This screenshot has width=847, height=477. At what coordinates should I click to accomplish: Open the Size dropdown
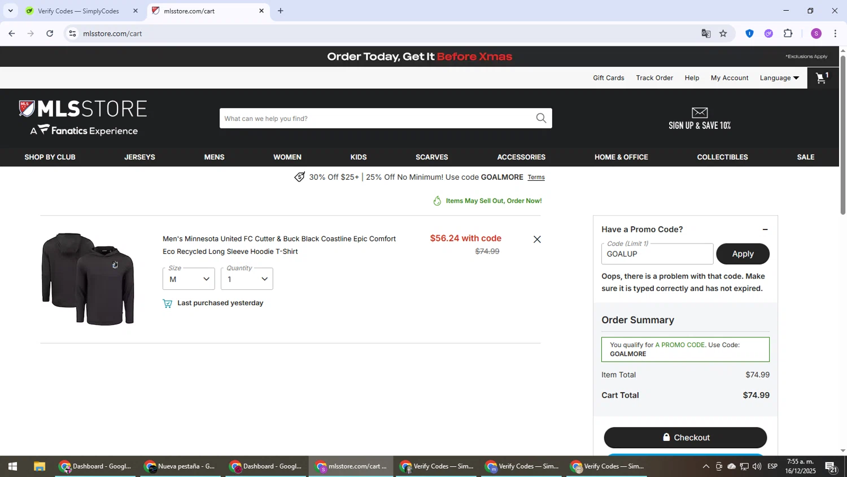(x=189, y=279)
